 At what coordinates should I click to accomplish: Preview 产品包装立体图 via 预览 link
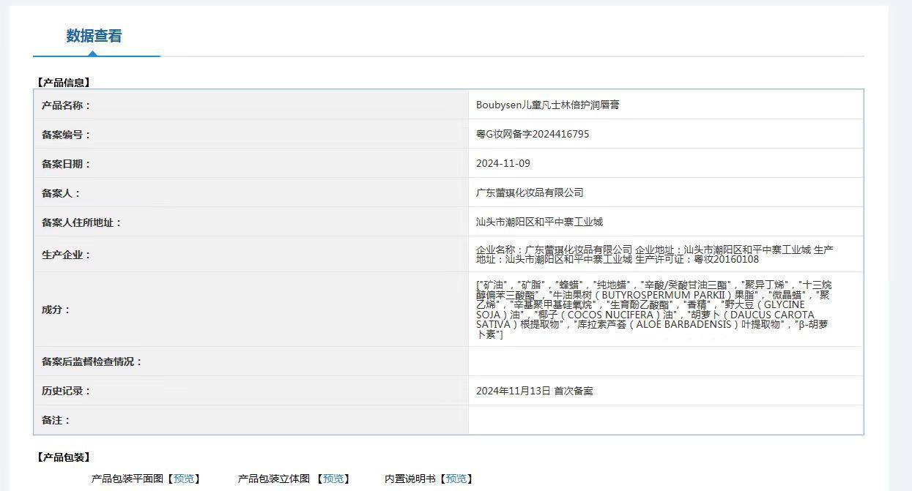pyautogui.click(x=333, y=479)
